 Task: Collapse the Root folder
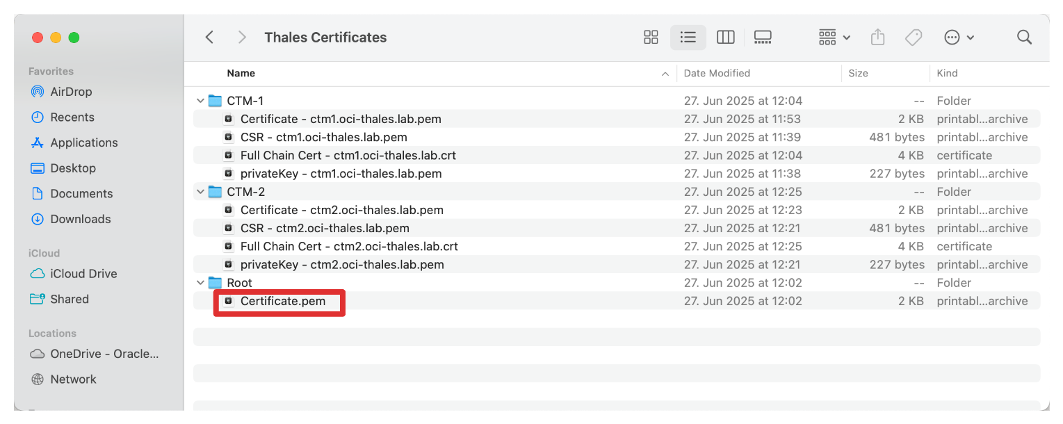(200, 284)
